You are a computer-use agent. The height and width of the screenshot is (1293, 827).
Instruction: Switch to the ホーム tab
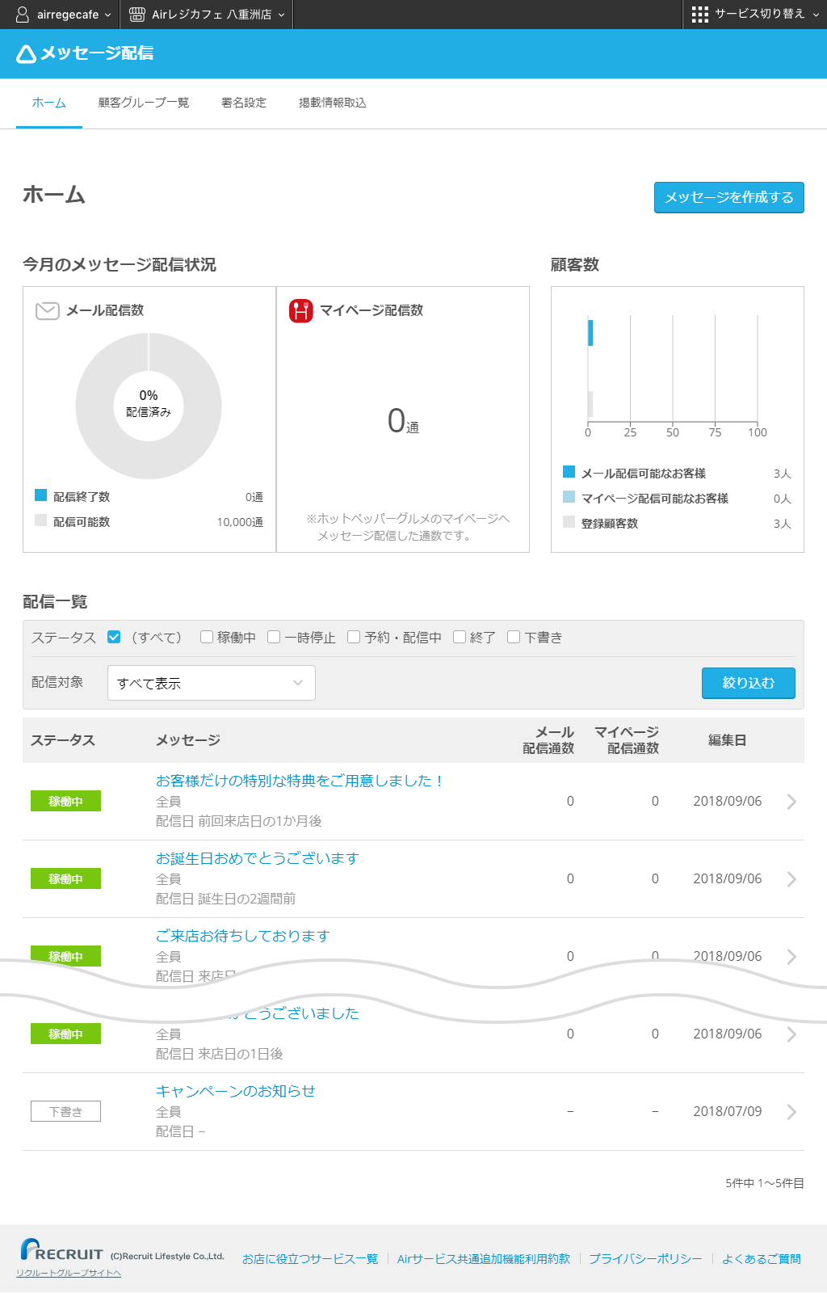49,103
